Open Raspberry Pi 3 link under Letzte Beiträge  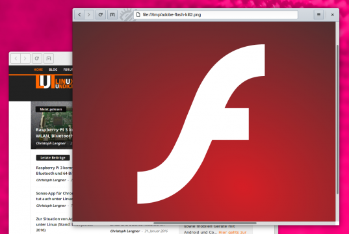(55, 170)
